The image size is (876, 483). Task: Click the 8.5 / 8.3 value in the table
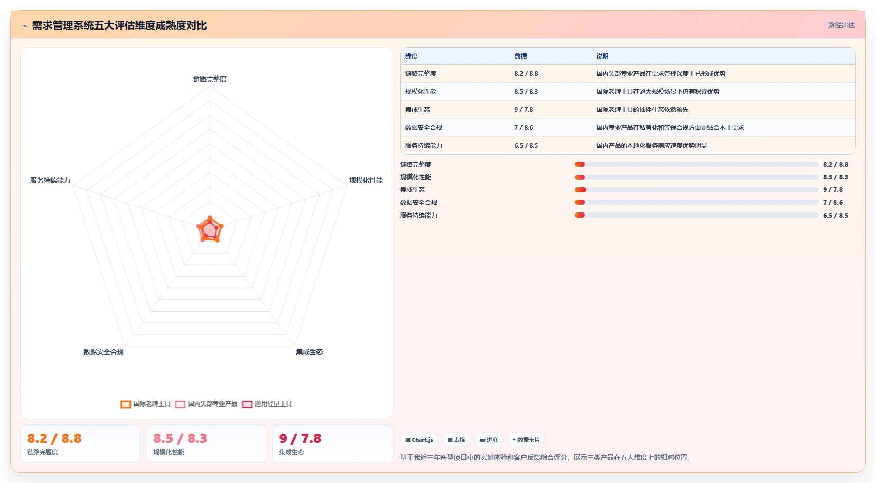coord(526,92)
